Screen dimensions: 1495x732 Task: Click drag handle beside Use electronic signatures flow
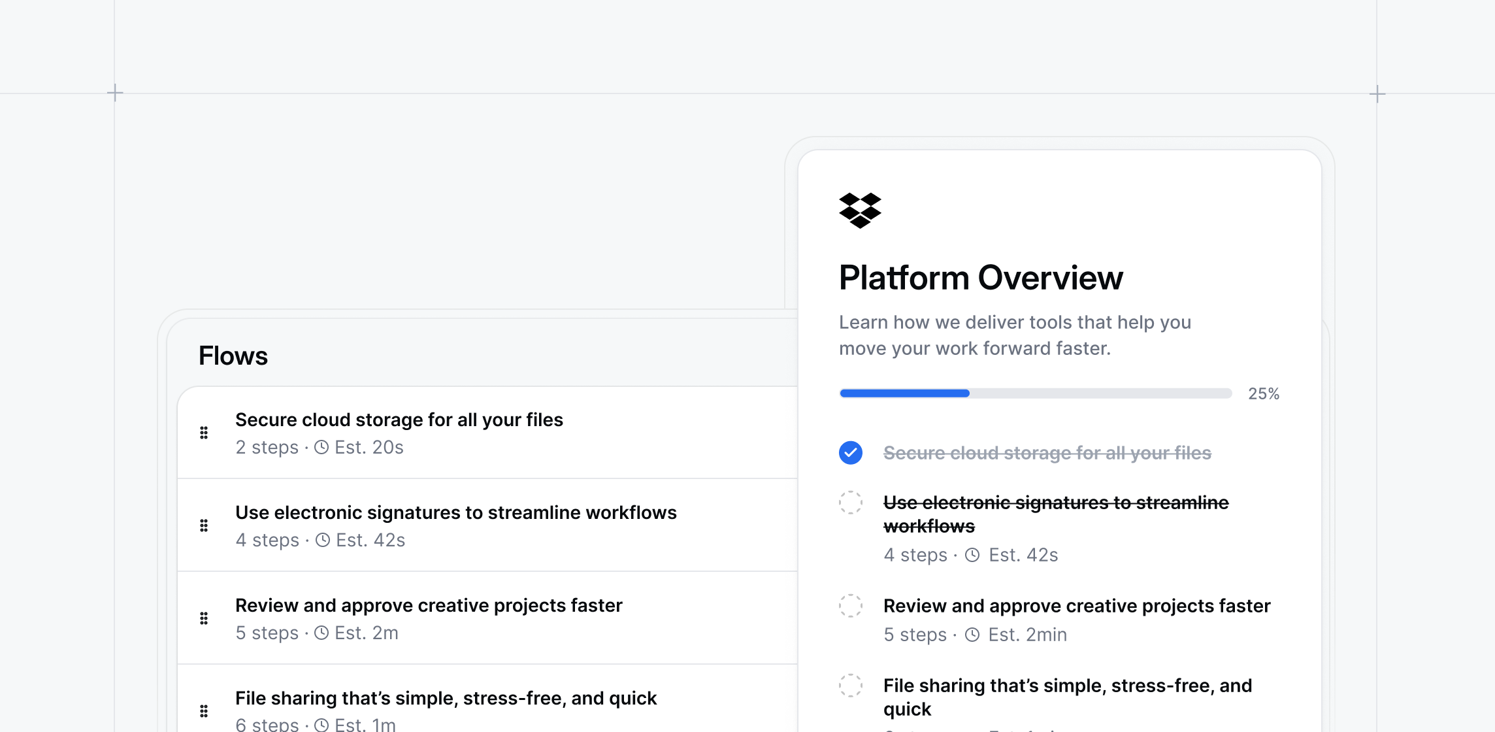tap(204, 525)
